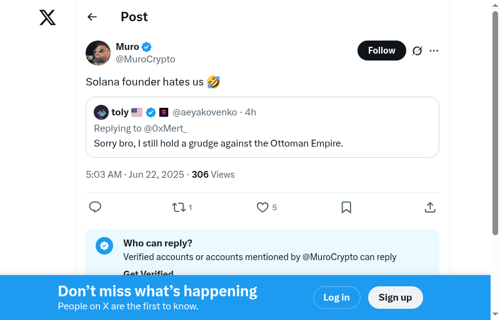Click the Get Verified link
500x320 pixels.
coord(148,273)
